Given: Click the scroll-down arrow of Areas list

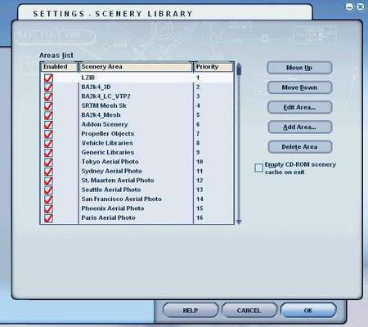Looking at the screenshot, I should pos(239,222).
